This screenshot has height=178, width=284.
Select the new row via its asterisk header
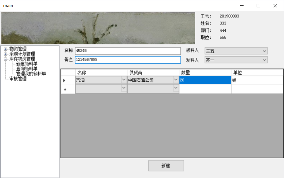68,89
